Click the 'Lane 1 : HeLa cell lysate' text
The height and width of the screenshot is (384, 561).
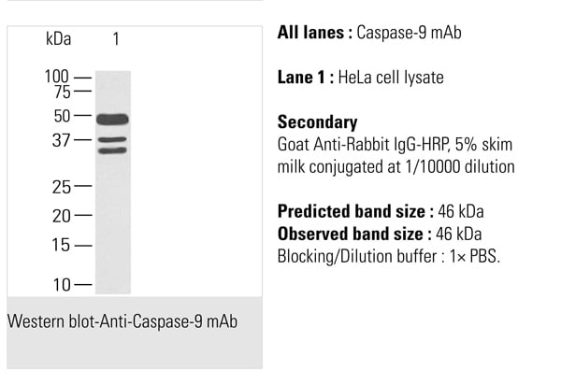361,78
